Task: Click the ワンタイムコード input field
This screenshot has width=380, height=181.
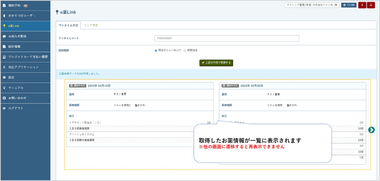Action: (x=227, y=38)
